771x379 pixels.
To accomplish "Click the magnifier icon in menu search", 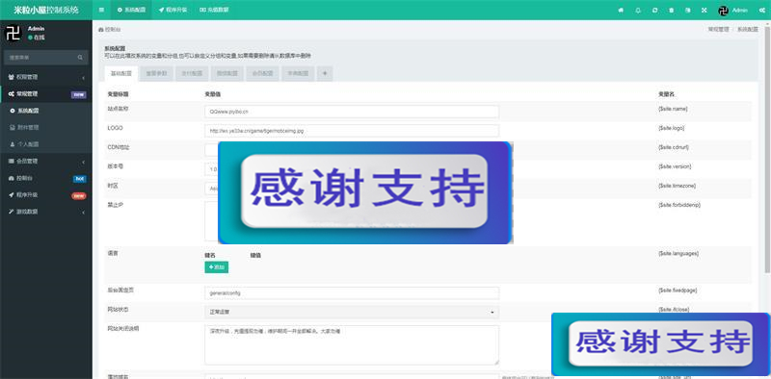I will pyautogui.click(x=80, y=58).
